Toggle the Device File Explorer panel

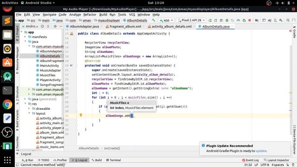294,140
